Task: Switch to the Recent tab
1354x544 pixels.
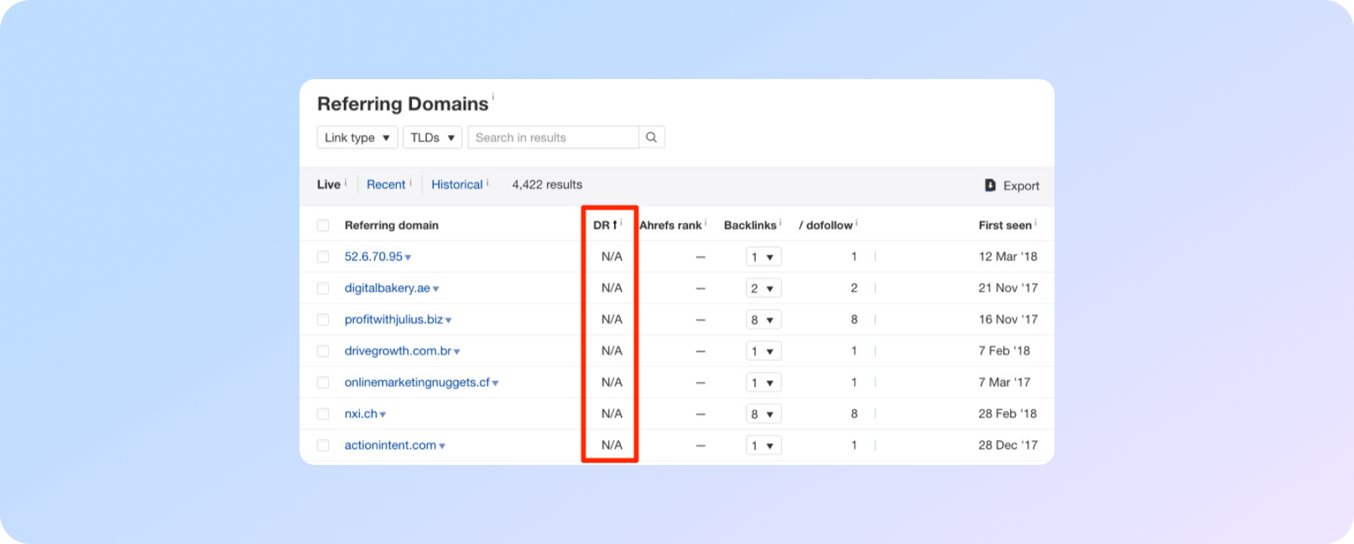Action: click(386, 185)
